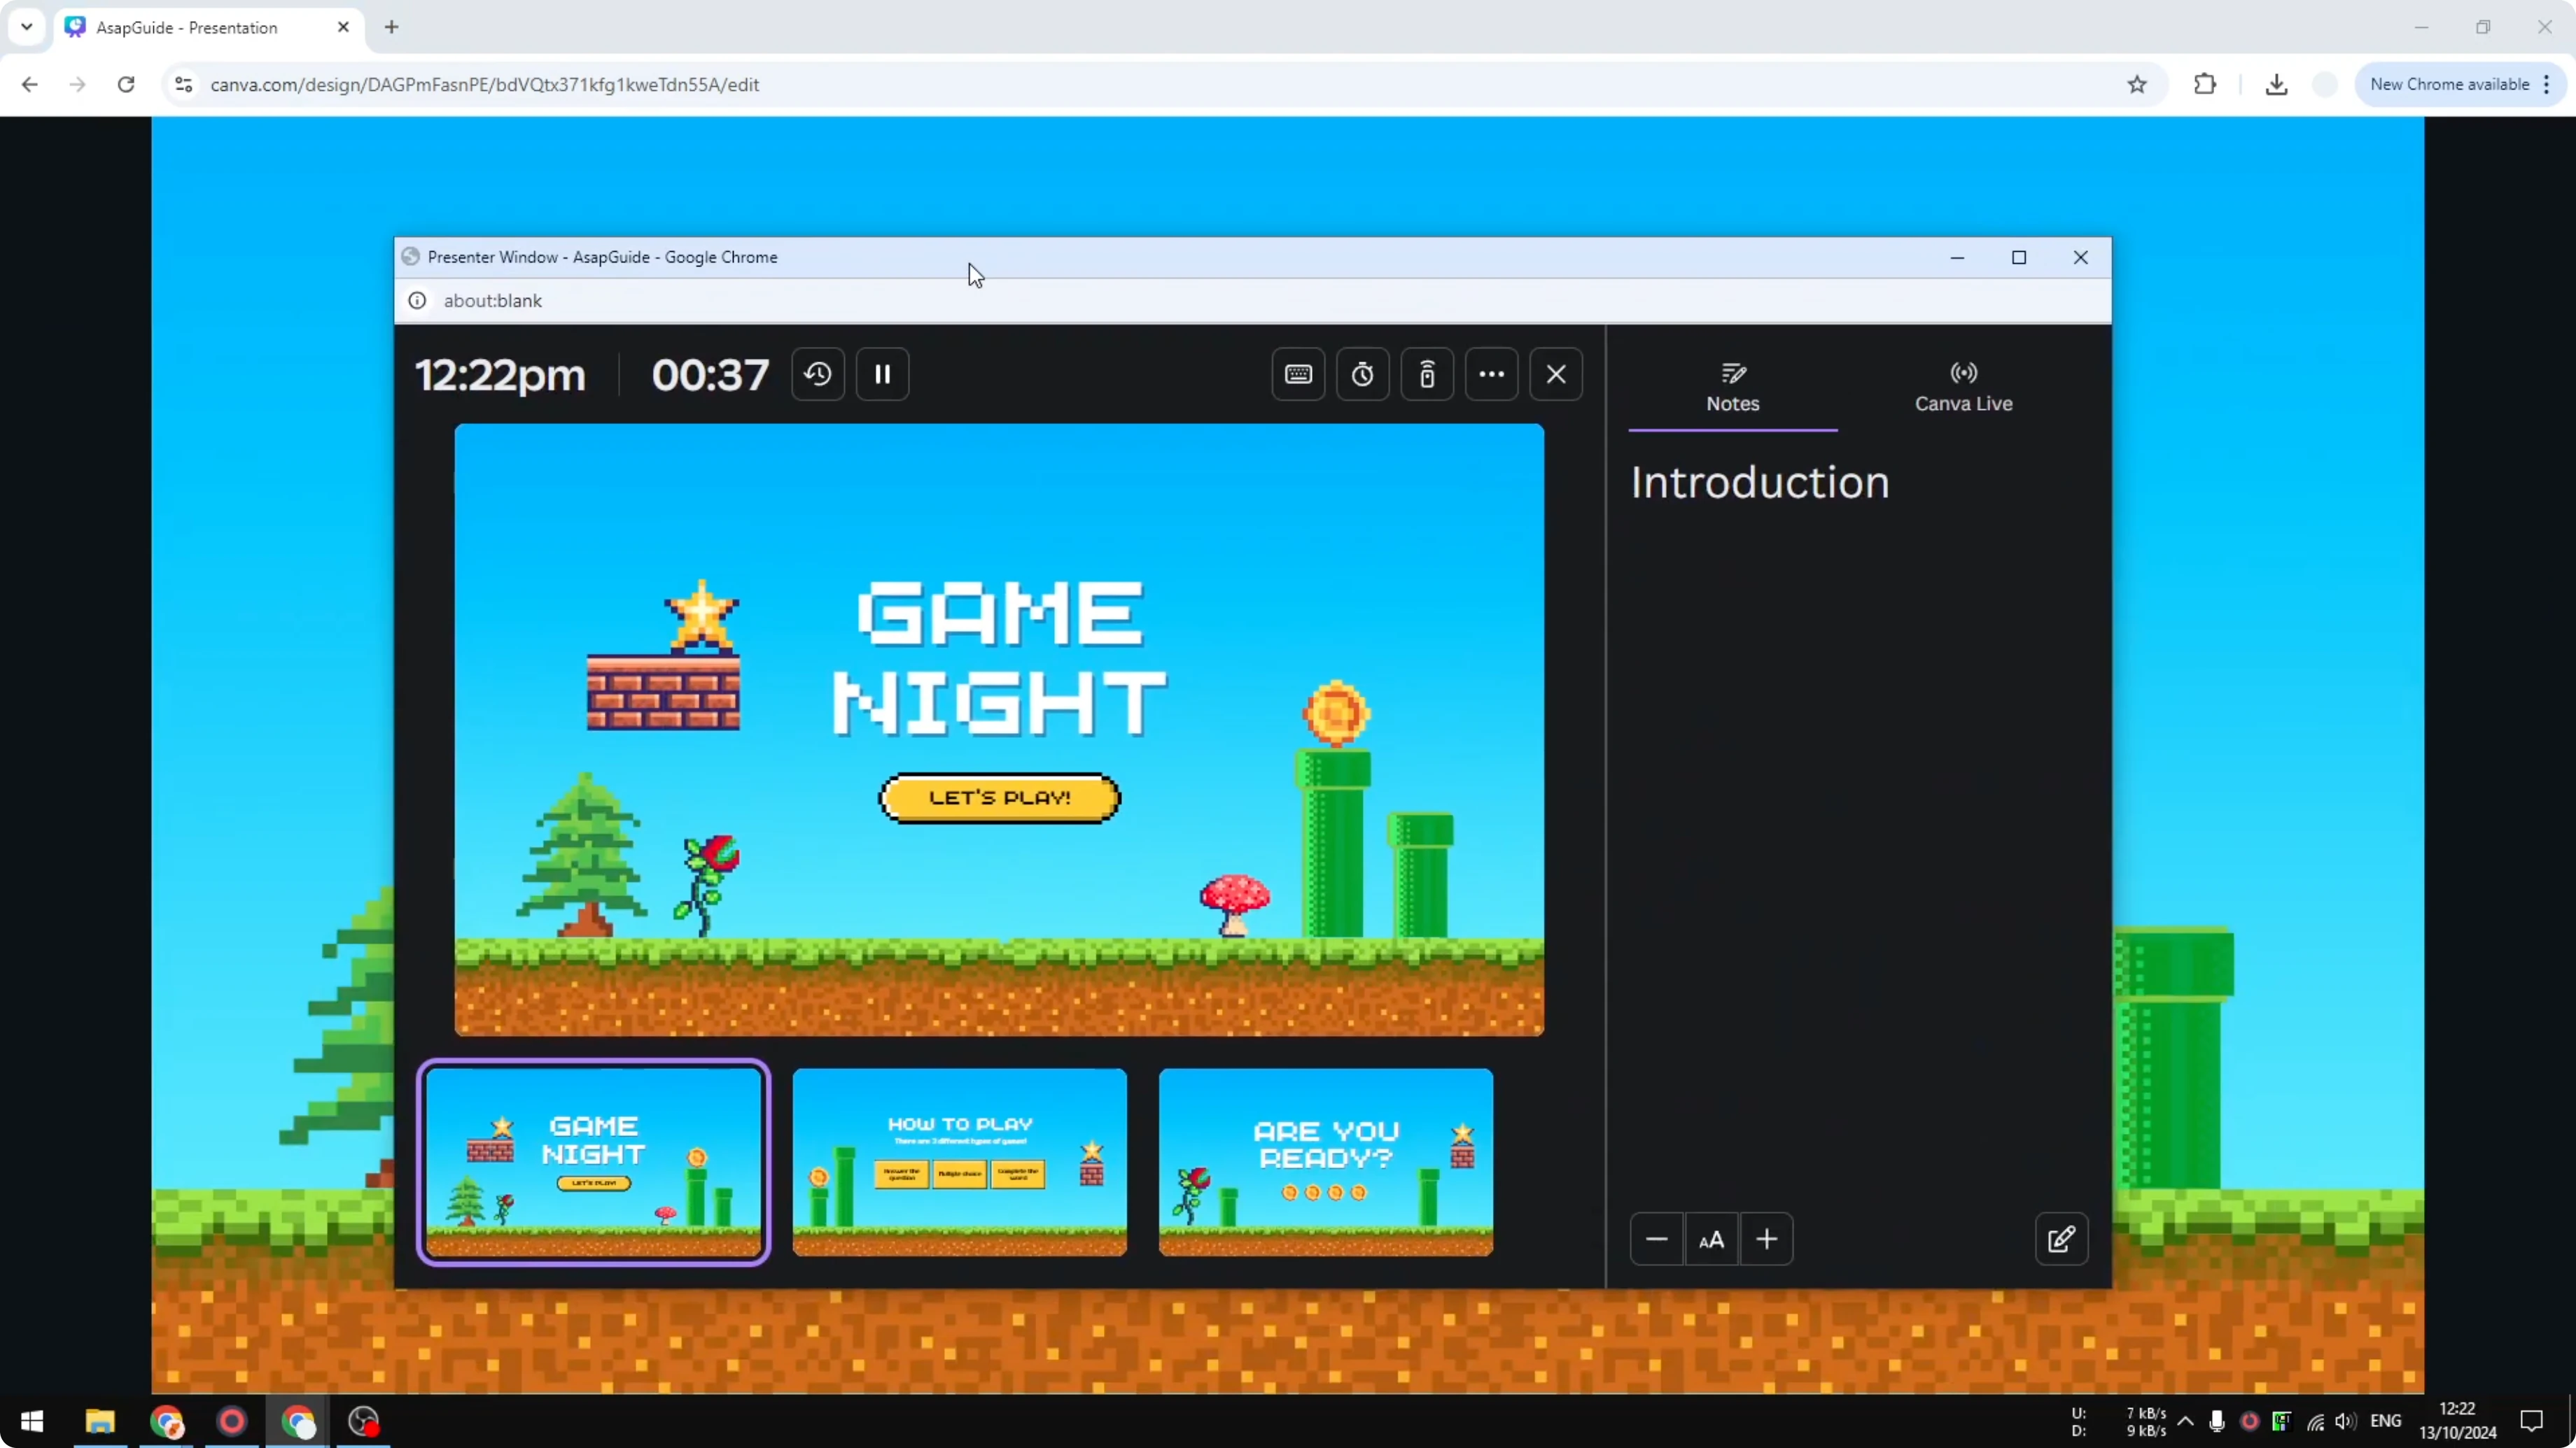Open the Chrome profile avatar
This screenshot has height=1448, width=2576.
coord(2326,84)
